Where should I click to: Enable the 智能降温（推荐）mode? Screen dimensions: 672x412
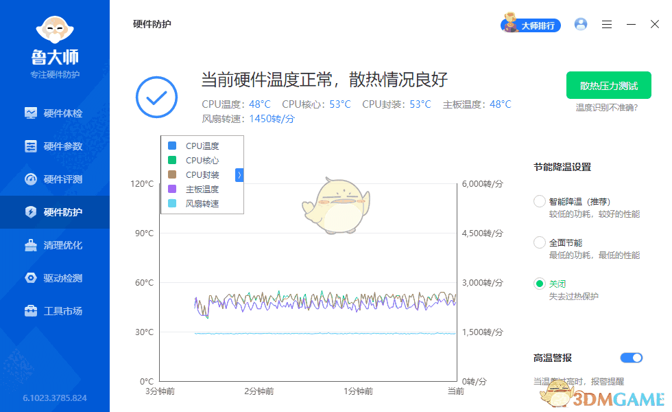tap(539, 201)
